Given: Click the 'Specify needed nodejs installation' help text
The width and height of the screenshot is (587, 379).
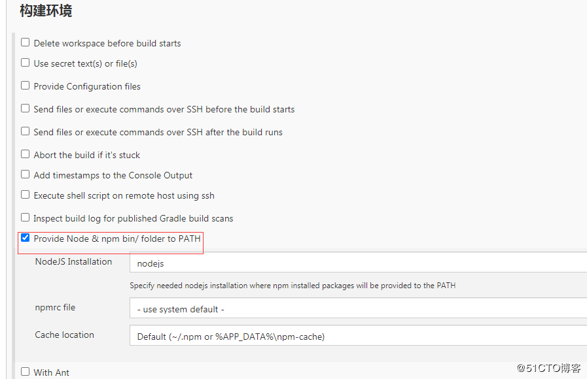Looking at the screenshot, I should click(293, 286).
